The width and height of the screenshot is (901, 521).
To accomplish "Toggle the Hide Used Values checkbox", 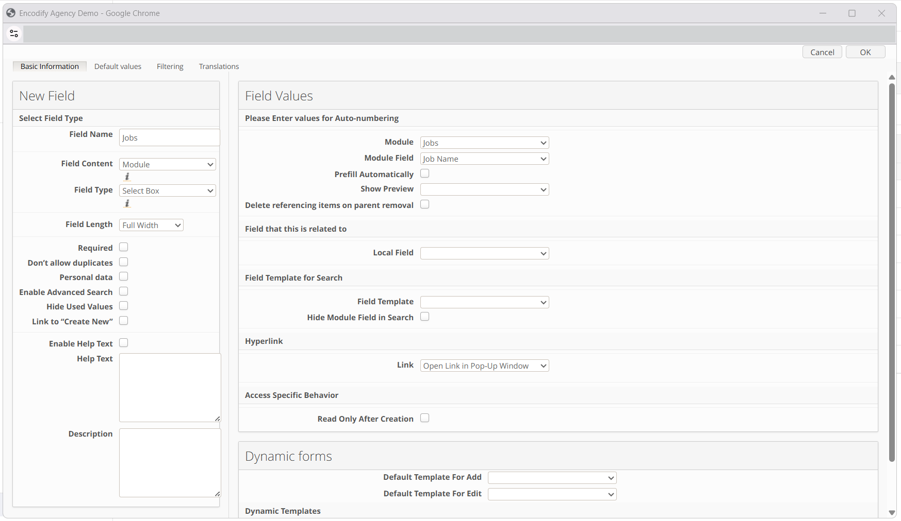I will [x=124, y=306].
